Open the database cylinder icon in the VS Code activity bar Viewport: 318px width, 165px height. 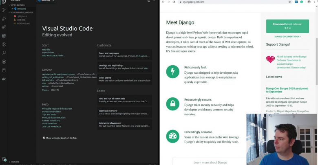pyautogui.click(x=4, y=70)
